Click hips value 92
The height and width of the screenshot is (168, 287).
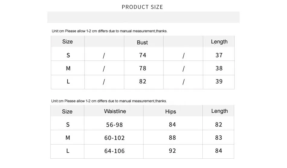pyautogui.click(x=172, y=151)
